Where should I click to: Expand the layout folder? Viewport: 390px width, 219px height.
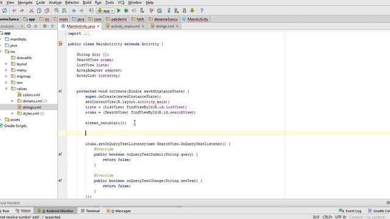click(6, 64)
